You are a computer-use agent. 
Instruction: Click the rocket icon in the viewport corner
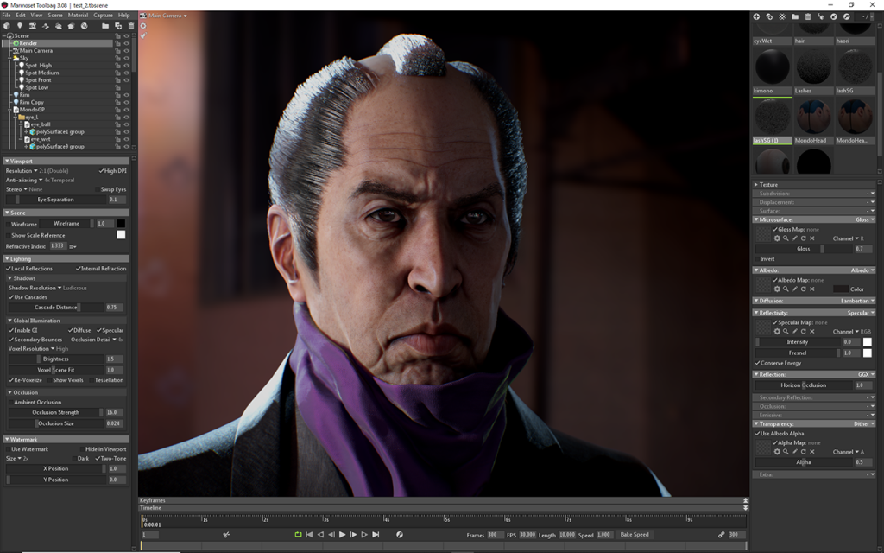[x=143, y=35]
